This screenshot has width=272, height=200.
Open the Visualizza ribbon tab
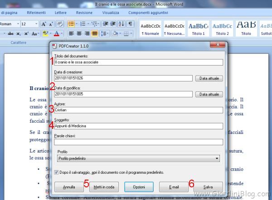111,13
